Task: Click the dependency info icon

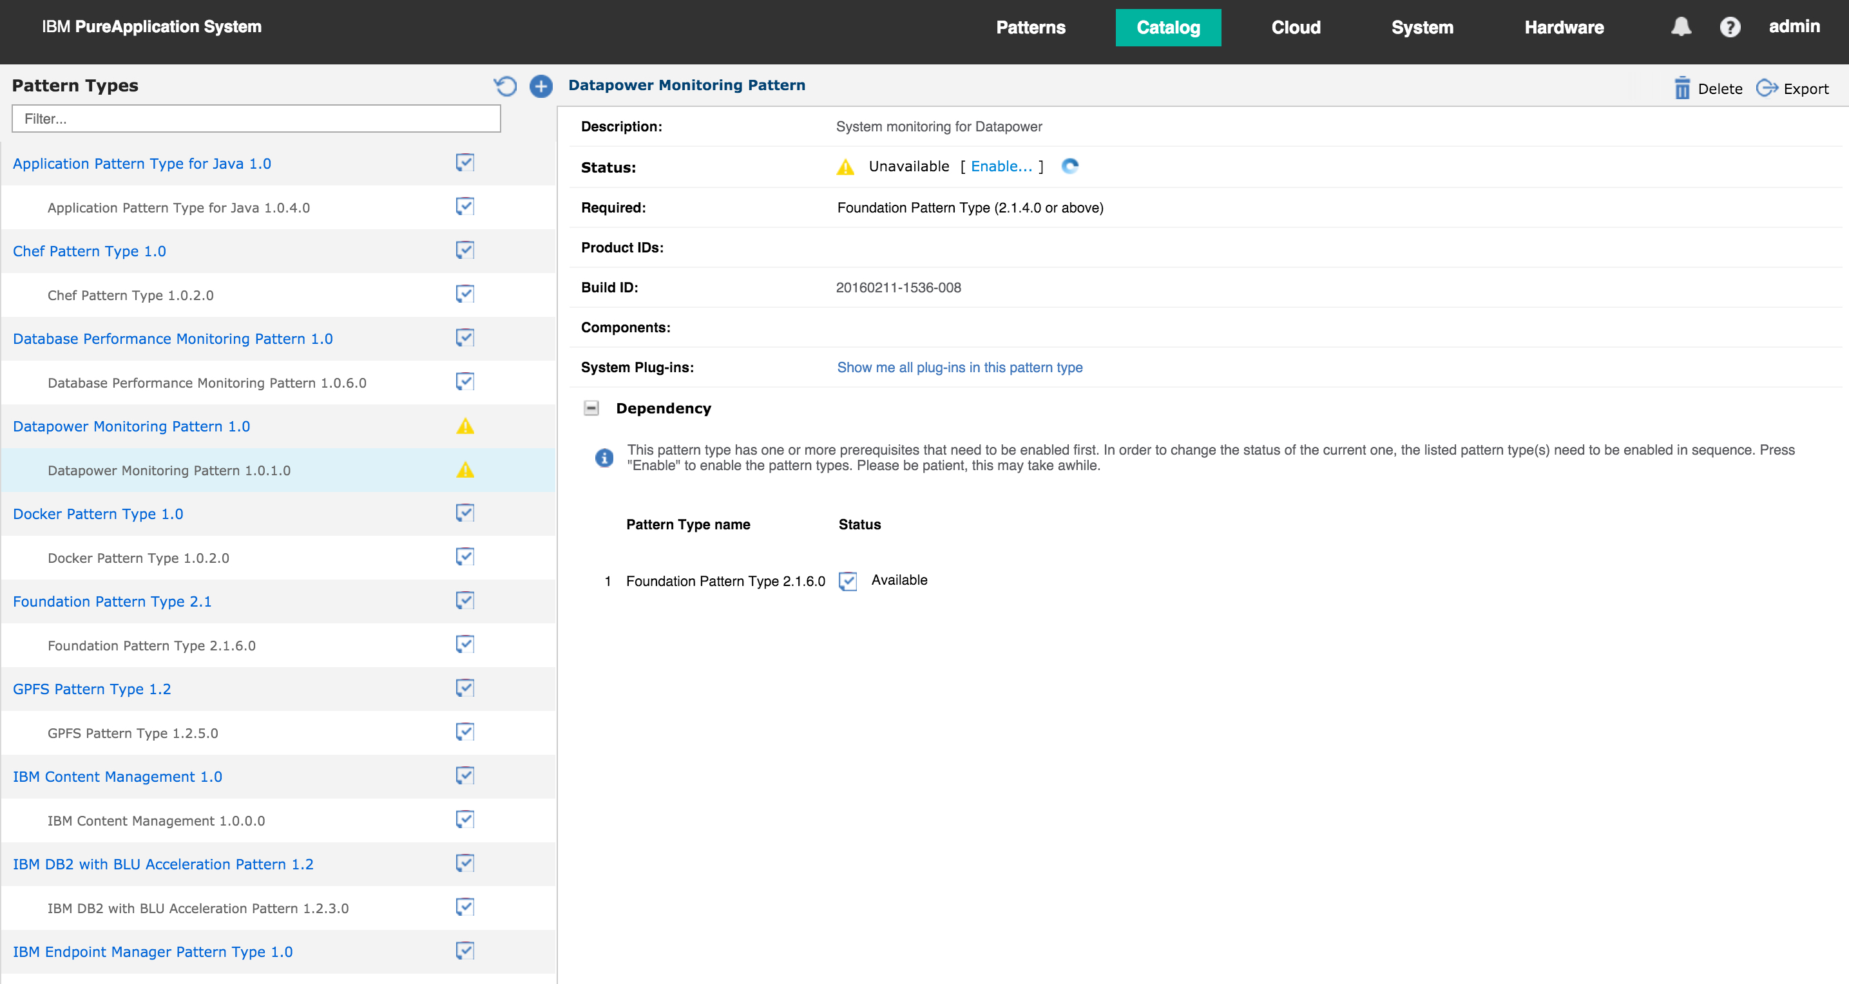Action: coord(604,457)
